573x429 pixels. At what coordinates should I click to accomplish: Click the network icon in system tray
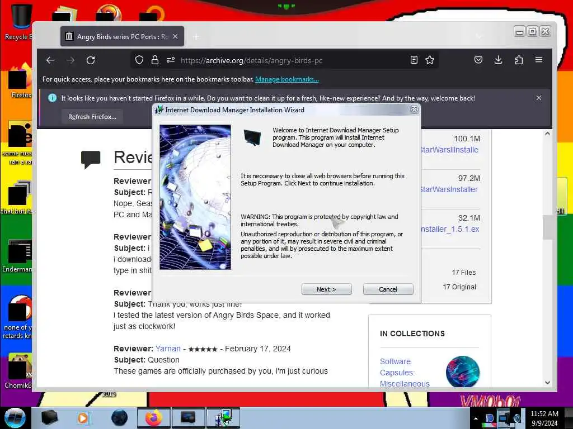point(504,418)
